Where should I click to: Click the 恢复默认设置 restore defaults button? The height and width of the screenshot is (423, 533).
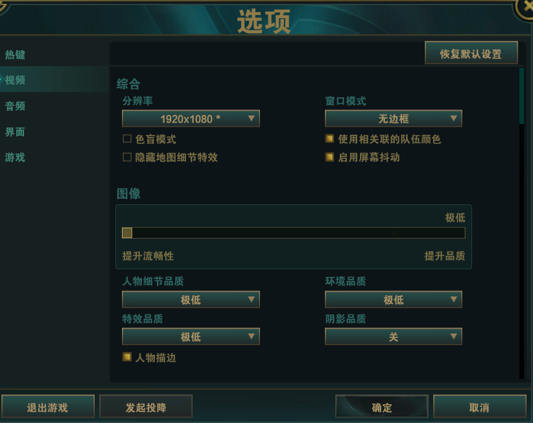tap(471, 53)
